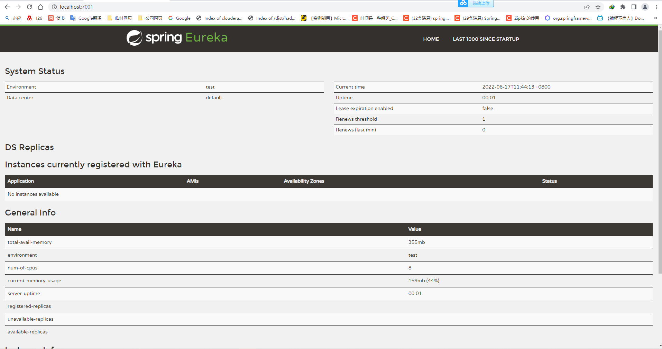Go back to previous page
This screenshot has width=662, height=349.
[x=7, y=7]
